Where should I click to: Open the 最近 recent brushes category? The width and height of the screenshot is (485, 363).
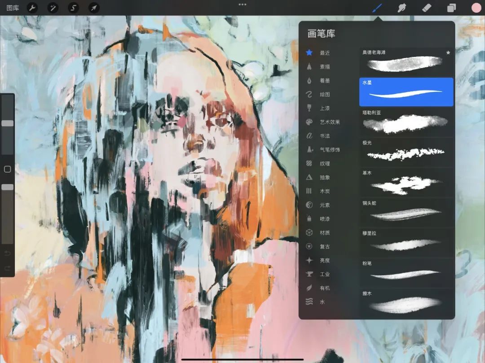(x=325, y=53)
